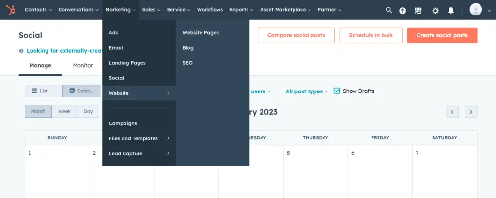Select the Website menu item
Viewport: 496px width, 198px height.
(139, 93)
